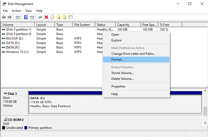Image resolution: width=208 pixels, height=137 pixels.
Task: Select Change Drive Letter and Paths...
Action: click(x=136, y=54)
